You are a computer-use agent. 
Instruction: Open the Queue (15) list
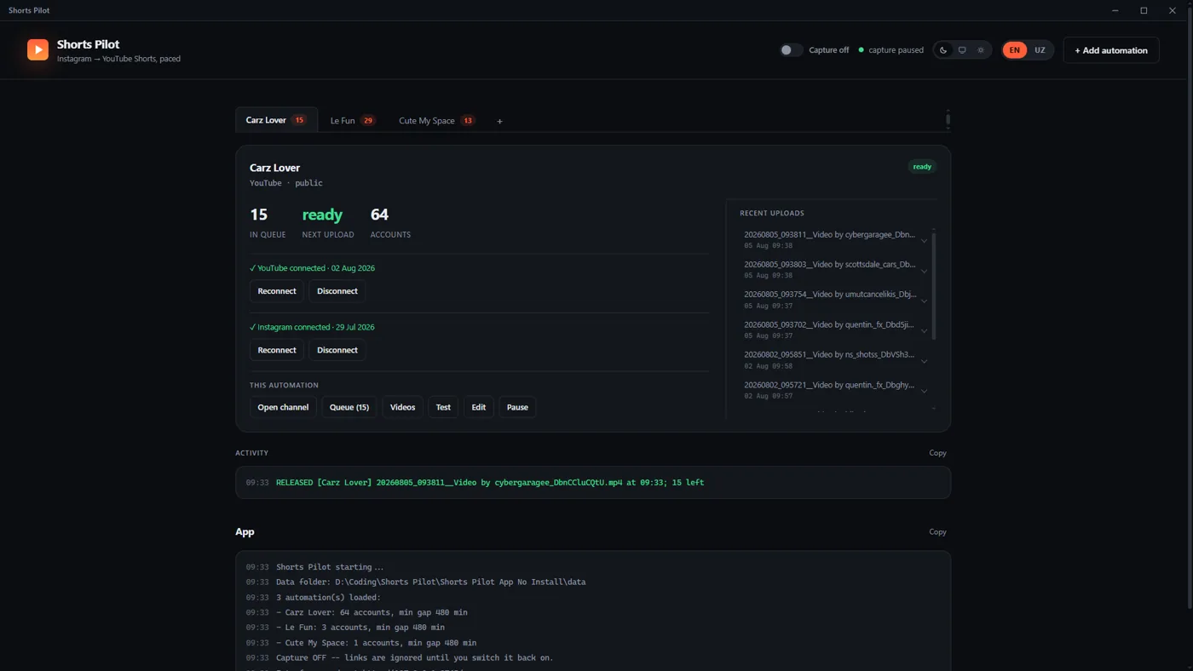[x=349, y=407]
